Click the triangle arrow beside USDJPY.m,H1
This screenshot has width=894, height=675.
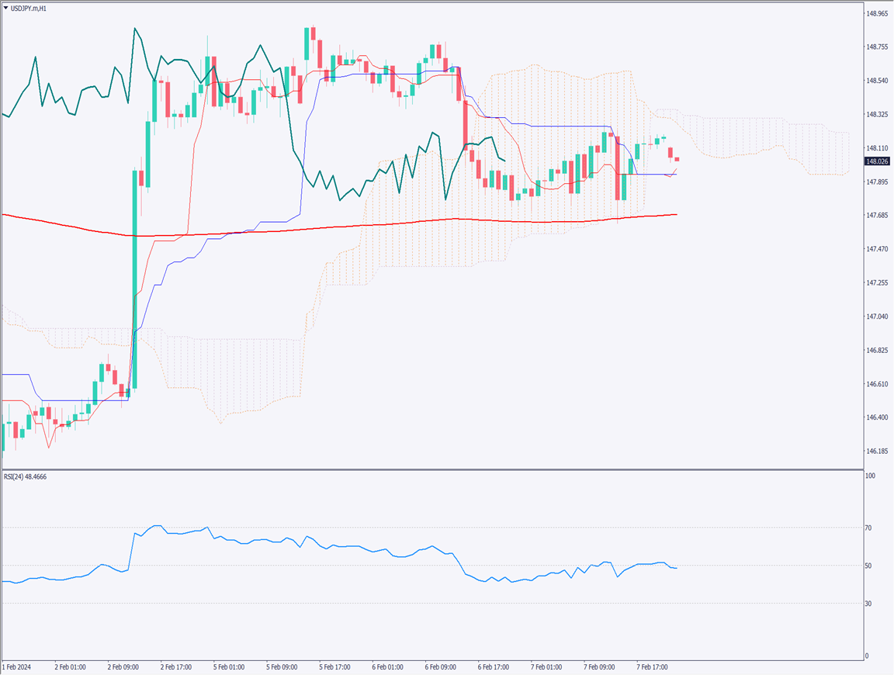click(x=5, y=9)
